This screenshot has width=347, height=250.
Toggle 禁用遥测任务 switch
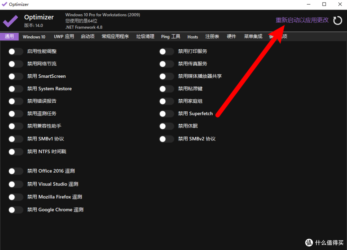click(x=16, y=114)
